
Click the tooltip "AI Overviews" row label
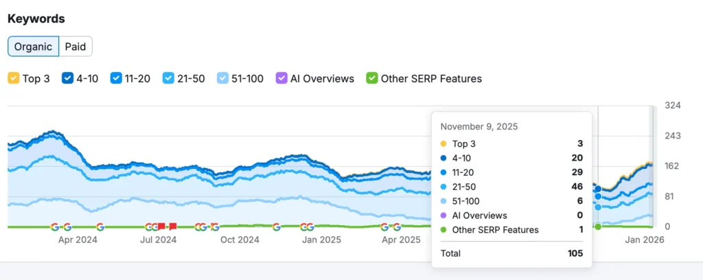pos(480,215)
